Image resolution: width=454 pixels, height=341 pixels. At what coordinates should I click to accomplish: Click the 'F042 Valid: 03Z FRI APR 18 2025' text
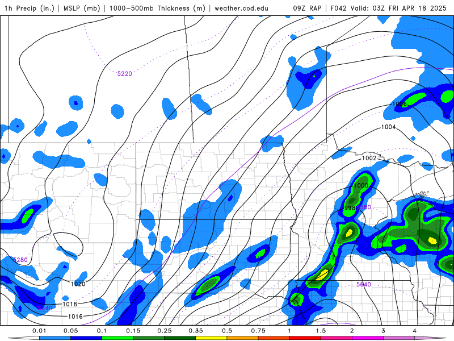389,8
